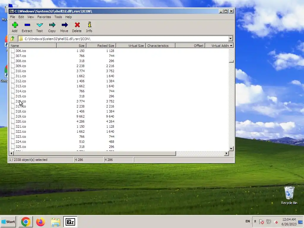This screenshot has height=228, width=304.
Task: Open the File menu
Action: pos(12,17)
